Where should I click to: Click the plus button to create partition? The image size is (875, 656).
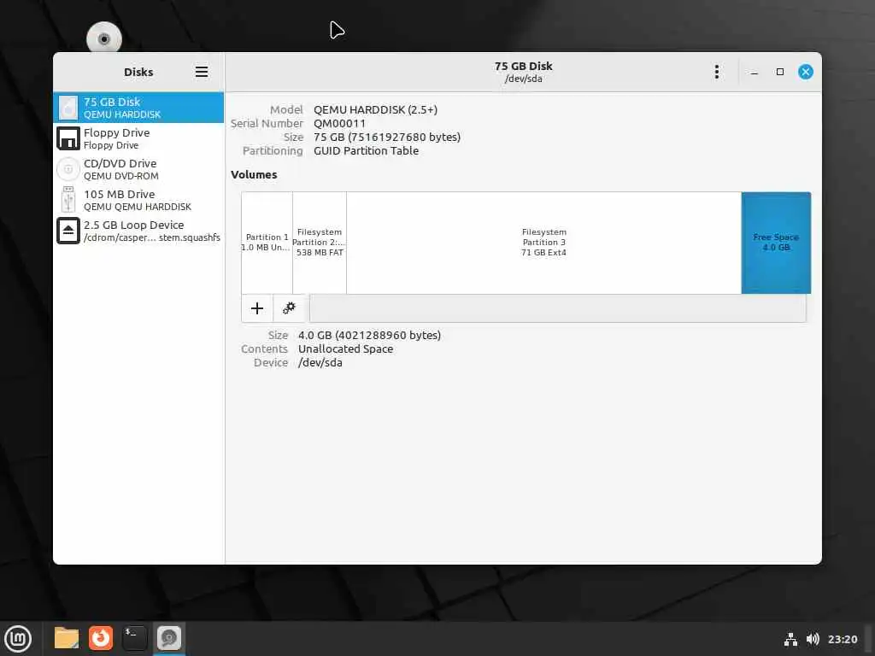257,308
